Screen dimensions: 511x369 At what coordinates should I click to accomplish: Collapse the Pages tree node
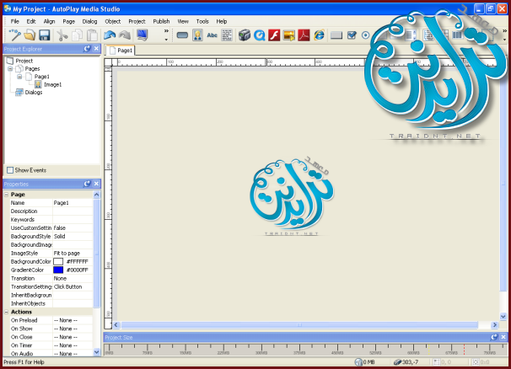10,69
